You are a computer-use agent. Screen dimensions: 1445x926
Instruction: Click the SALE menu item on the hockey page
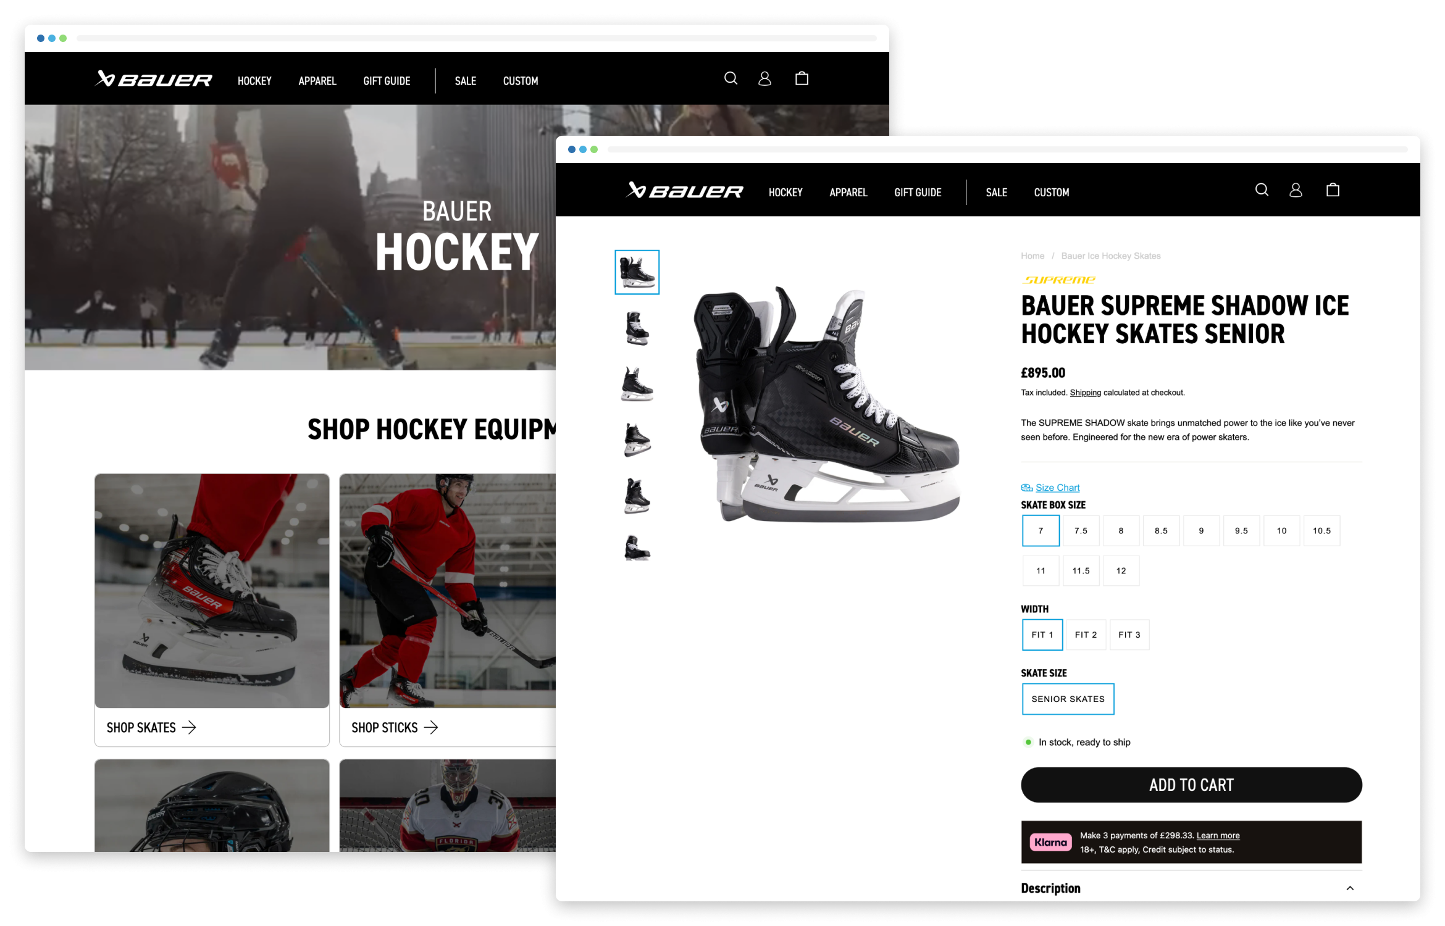[465, 81]
